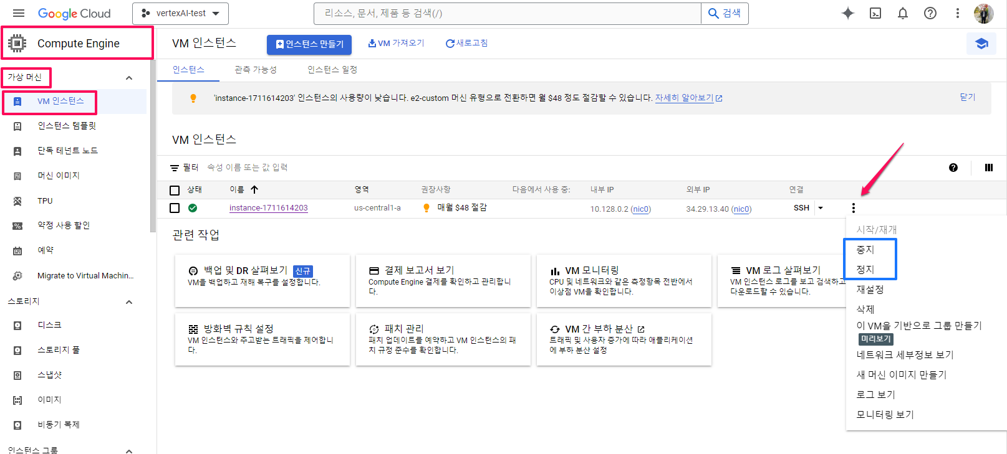Click the 새로고침 refresh button
This screenshot has width=1007, height=454.
pos(466,44)
